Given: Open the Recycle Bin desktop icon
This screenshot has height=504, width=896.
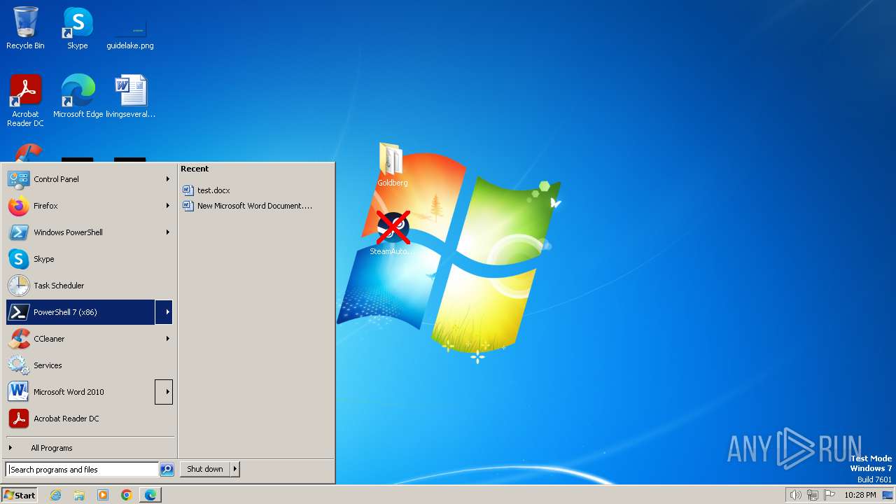Looking at the screenshot, I should pos(25,28).
